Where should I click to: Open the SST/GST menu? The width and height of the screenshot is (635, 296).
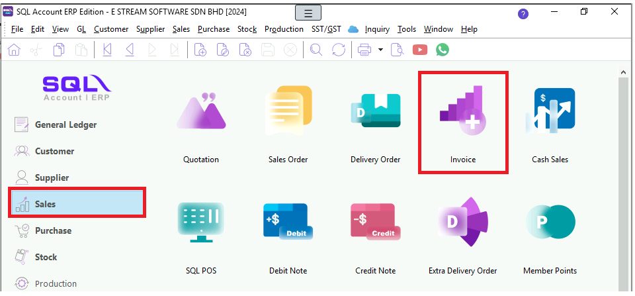coord(327,29)
